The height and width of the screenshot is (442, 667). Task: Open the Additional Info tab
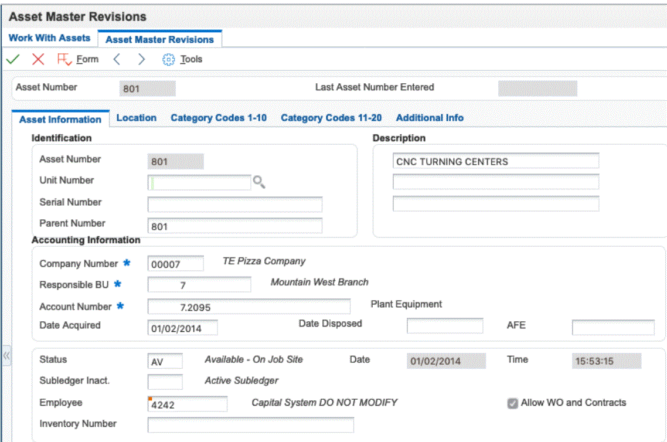(x=430, y=118)
